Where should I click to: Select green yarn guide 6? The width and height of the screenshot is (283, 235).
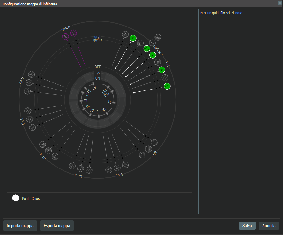pyautogui.click(x=162, y=70)
